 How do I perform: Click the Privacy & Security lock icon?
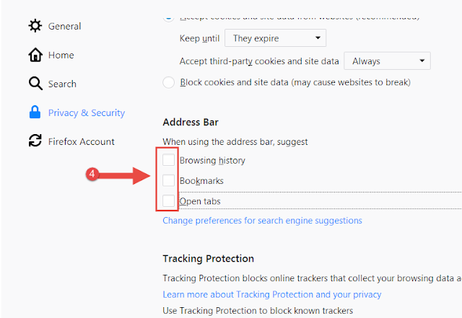[x=35, y=112]
